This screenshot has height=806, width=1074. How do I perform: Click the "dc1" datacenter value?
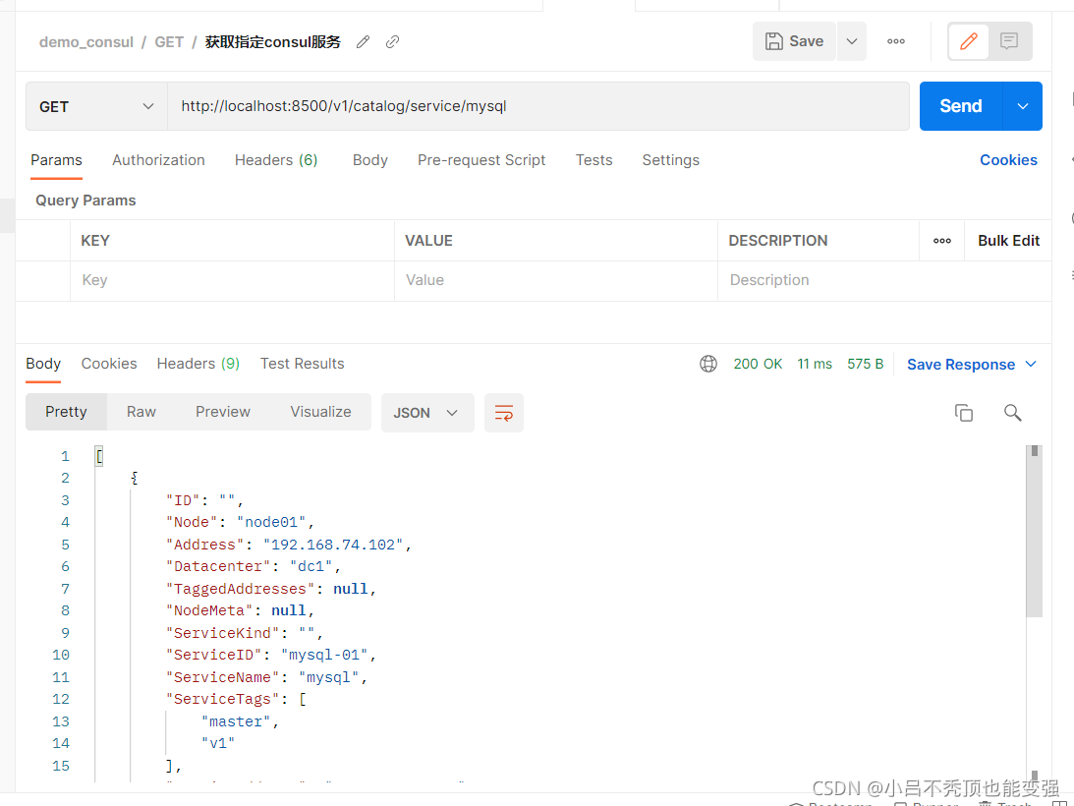[x=311, y=567]
